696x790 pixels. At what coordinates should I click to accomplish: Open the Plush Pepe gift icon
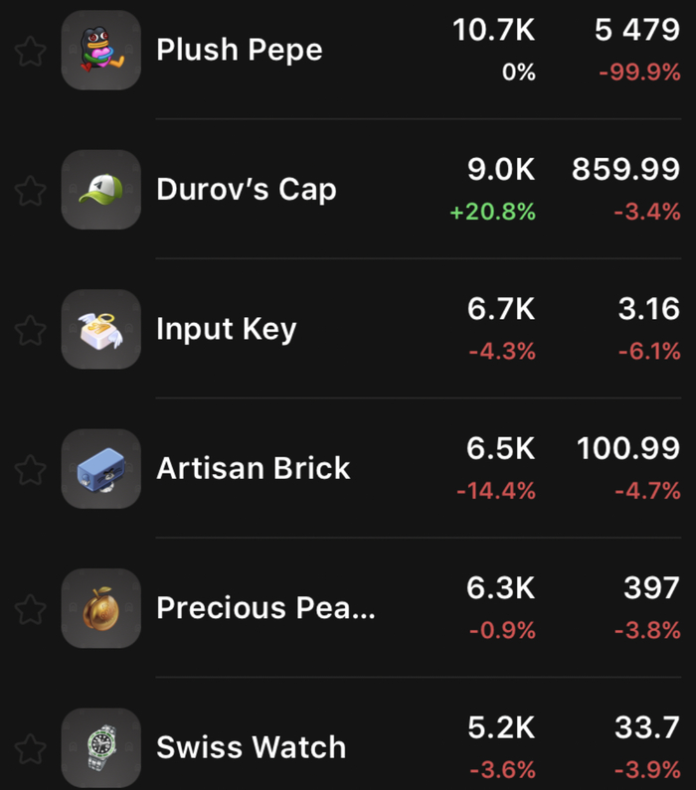tap(100, 51)
